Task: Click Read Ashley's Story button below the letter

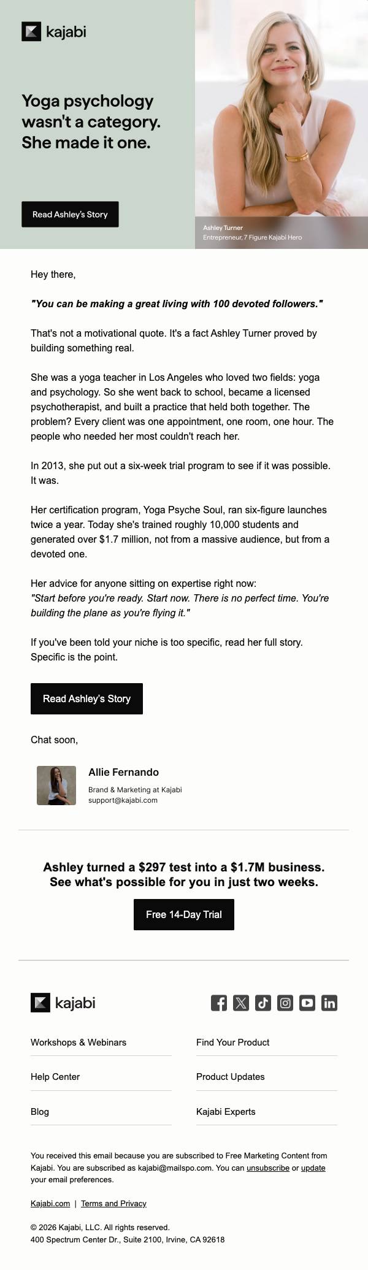Action: (x=86, y=698)
